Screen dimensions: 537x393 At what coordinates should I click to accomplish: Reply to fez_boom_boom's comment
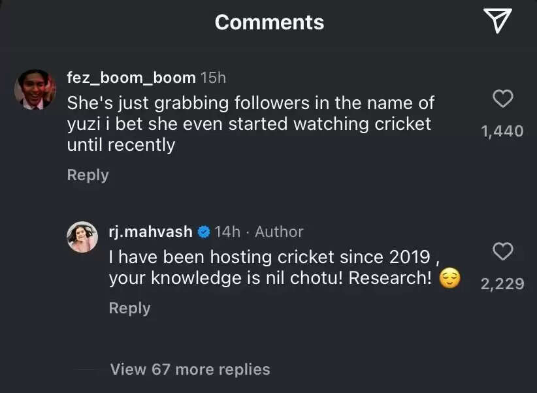tap(87, 174)
